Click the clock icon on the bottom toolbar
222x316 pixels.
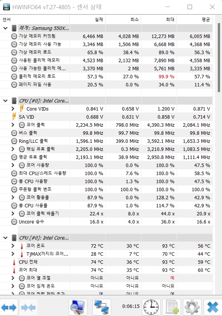[x=151, y=307]
